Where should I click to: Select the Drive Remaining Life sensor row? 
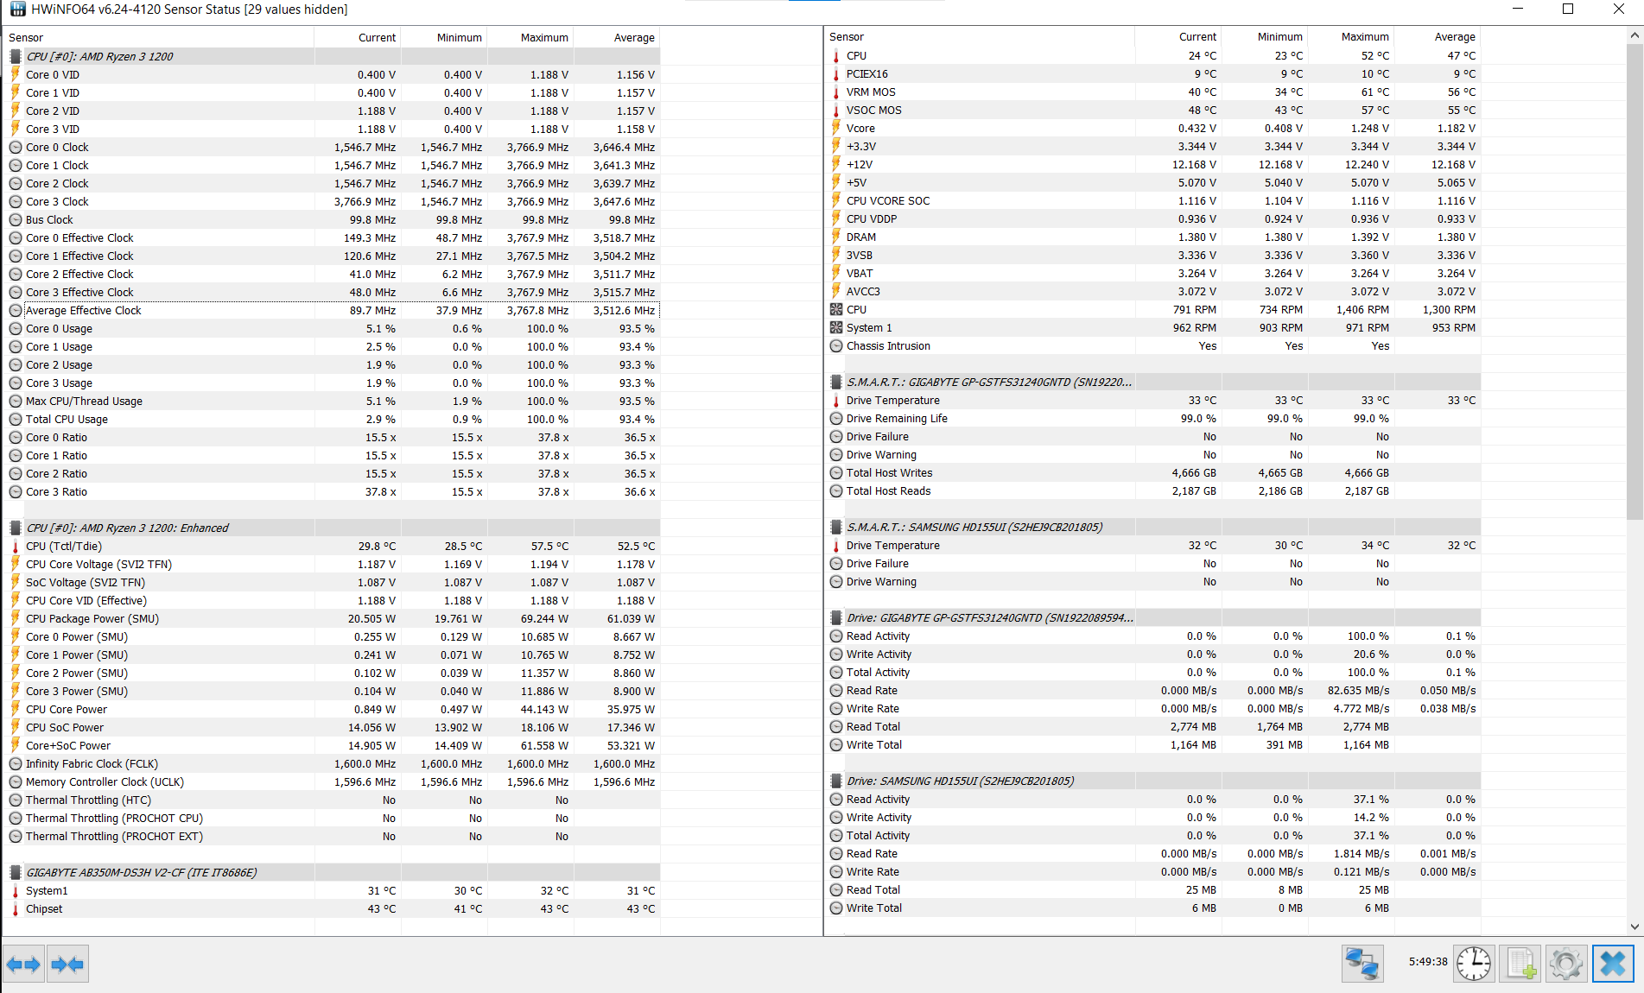[897, 419]
